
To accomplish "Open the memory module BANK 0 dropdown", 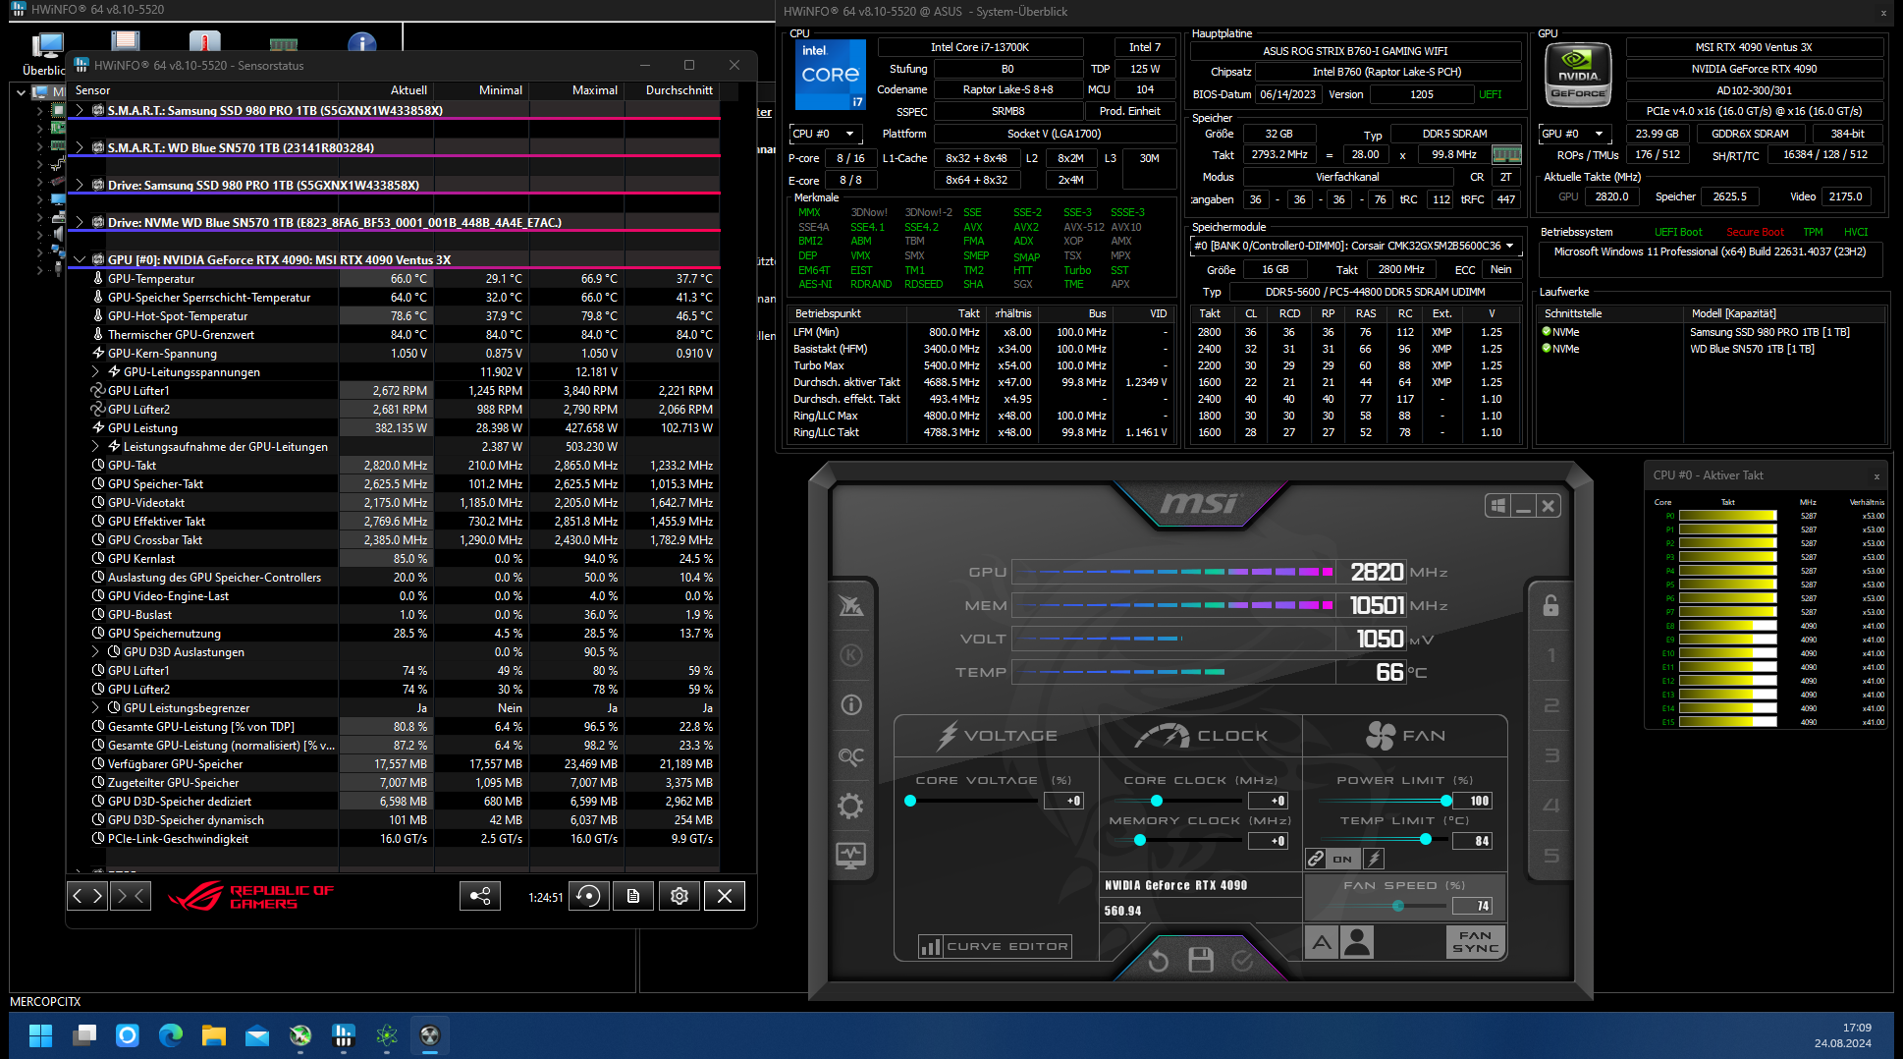I will click(1354, 246).
